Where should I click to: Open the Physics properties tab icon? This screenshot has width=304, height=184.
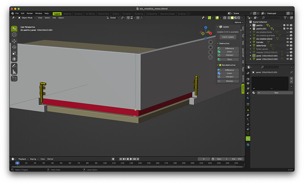point(248,125)
